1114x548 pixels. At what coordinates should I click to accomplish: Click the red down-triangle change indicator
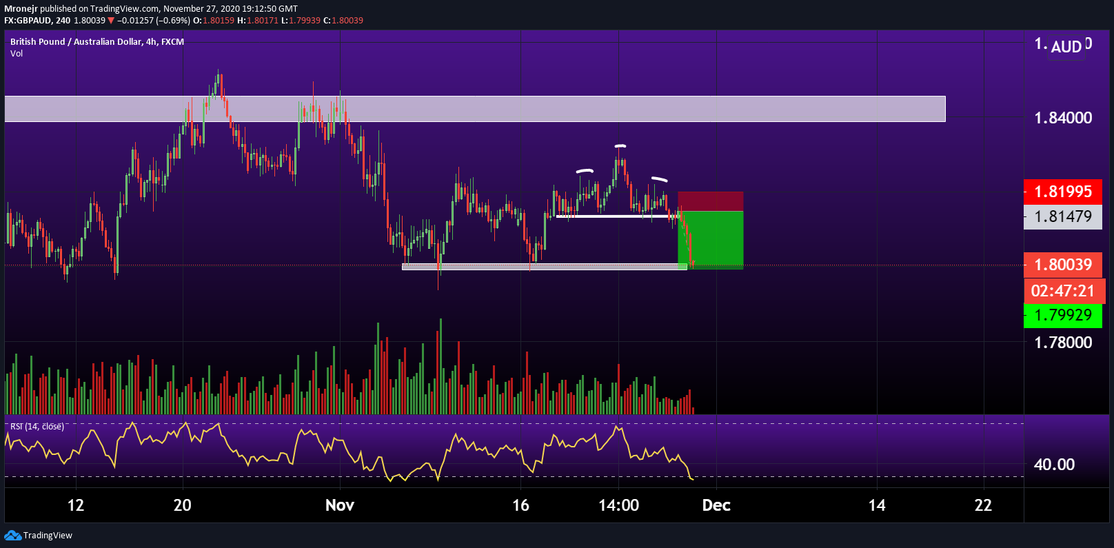(111, 21)
